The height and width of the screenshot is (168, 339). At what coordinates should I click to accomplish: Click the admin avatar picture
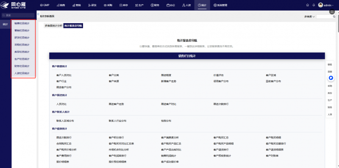pos(321,5)
